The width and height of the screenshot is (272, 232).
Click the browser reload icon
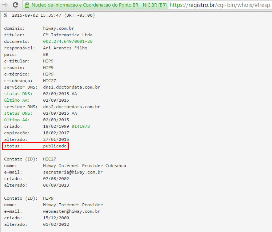click(x=15, y=5)
